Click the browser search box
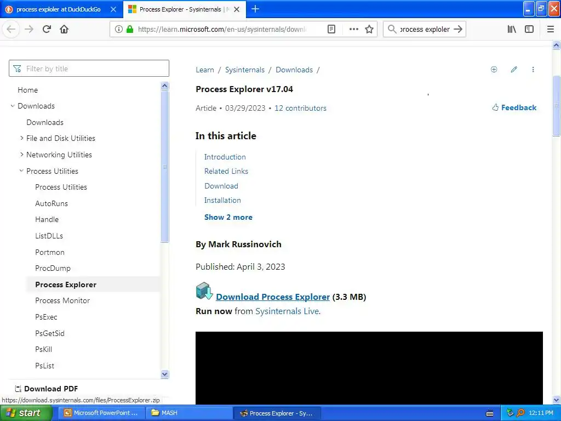 click(425, 29)
